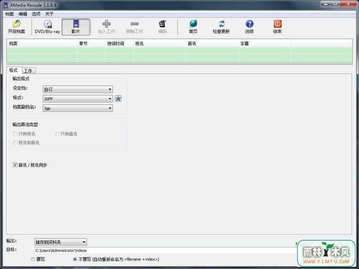This screenshot has height=269, width=359.
Task: Open help with 说明 question mark icon
Action: [250, 27]
